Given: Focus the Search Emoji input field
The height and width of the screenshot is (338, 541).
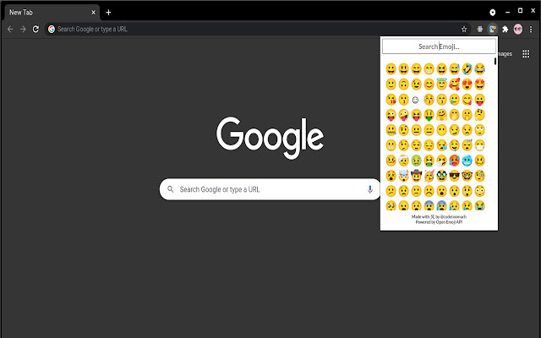Looking at the screenshot, I should coord(439,46).
